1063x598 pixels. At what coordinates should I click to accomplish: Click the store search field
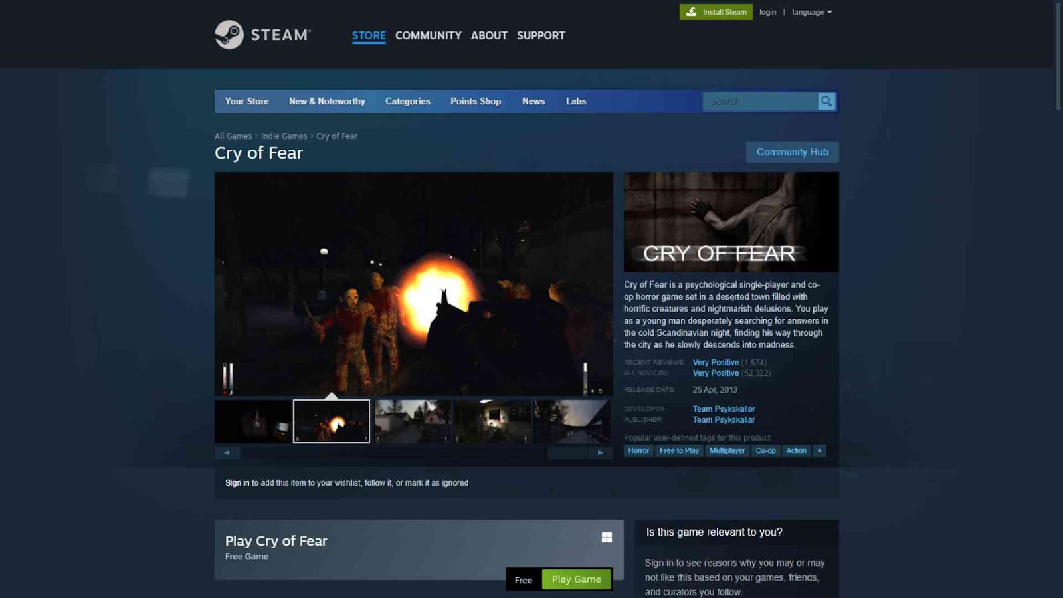[761, 101]
